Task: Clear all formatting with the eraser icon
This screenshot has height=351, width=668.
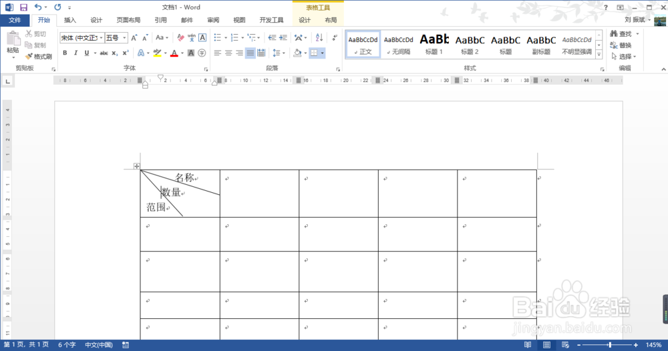Action: pos(180,38)
